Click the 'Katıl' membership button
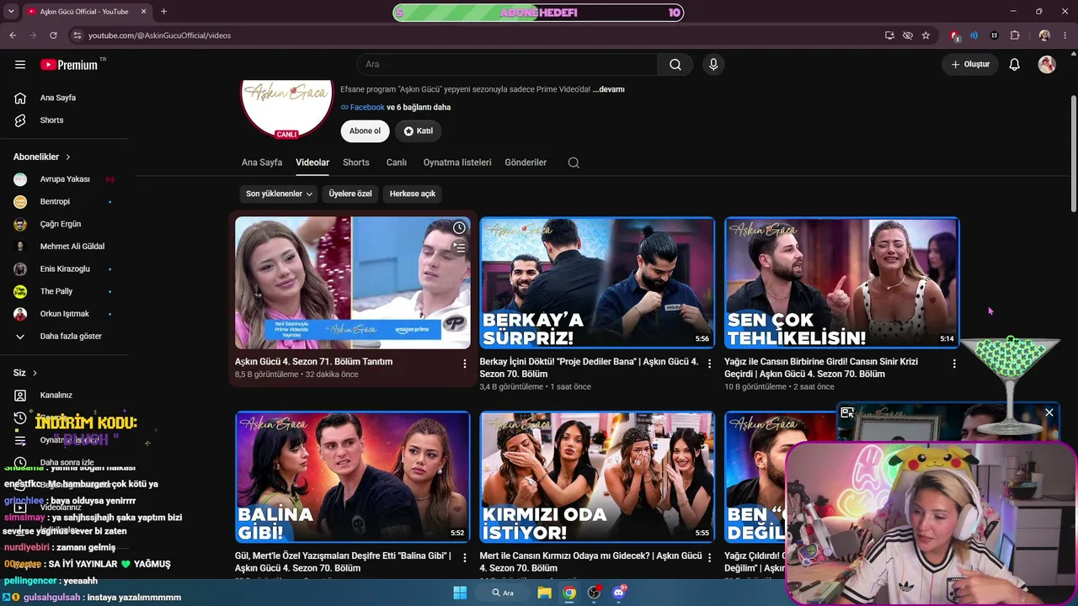 (419, 131)
